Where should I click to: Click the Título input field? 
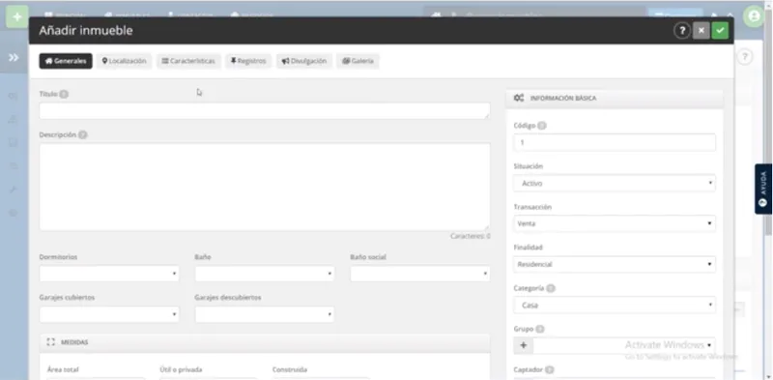(x=265, y=110)
